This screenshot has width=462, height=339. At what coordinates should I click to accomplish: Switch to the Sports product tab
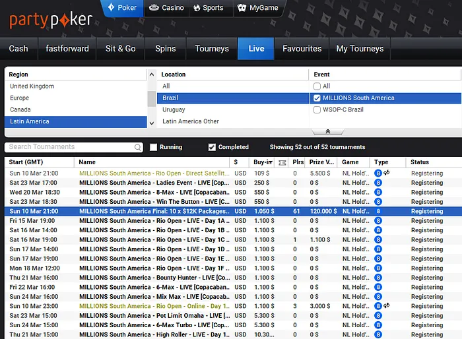click(x=211, y=8)
